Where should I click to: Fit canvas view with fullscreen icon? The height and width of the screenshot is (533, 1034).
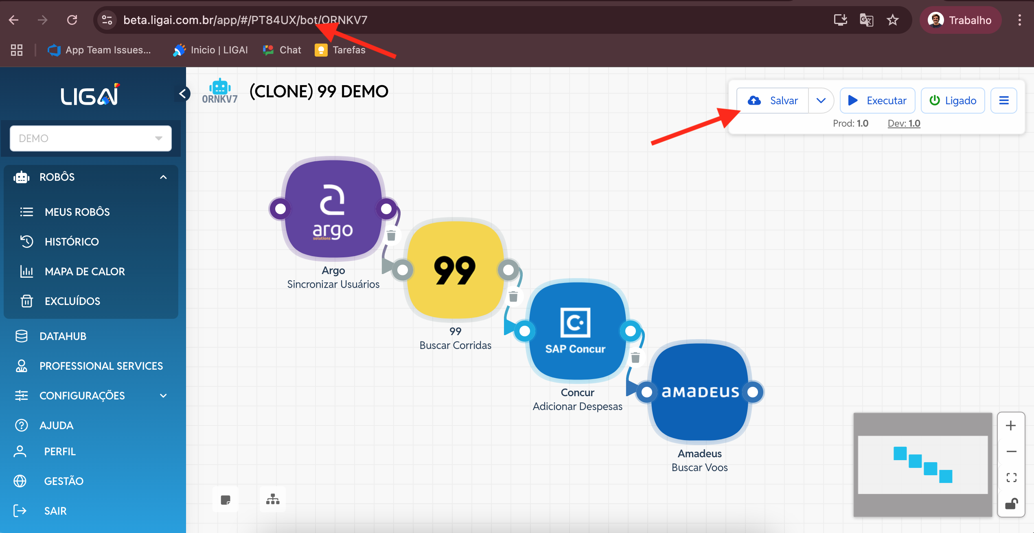(1011, 477)
